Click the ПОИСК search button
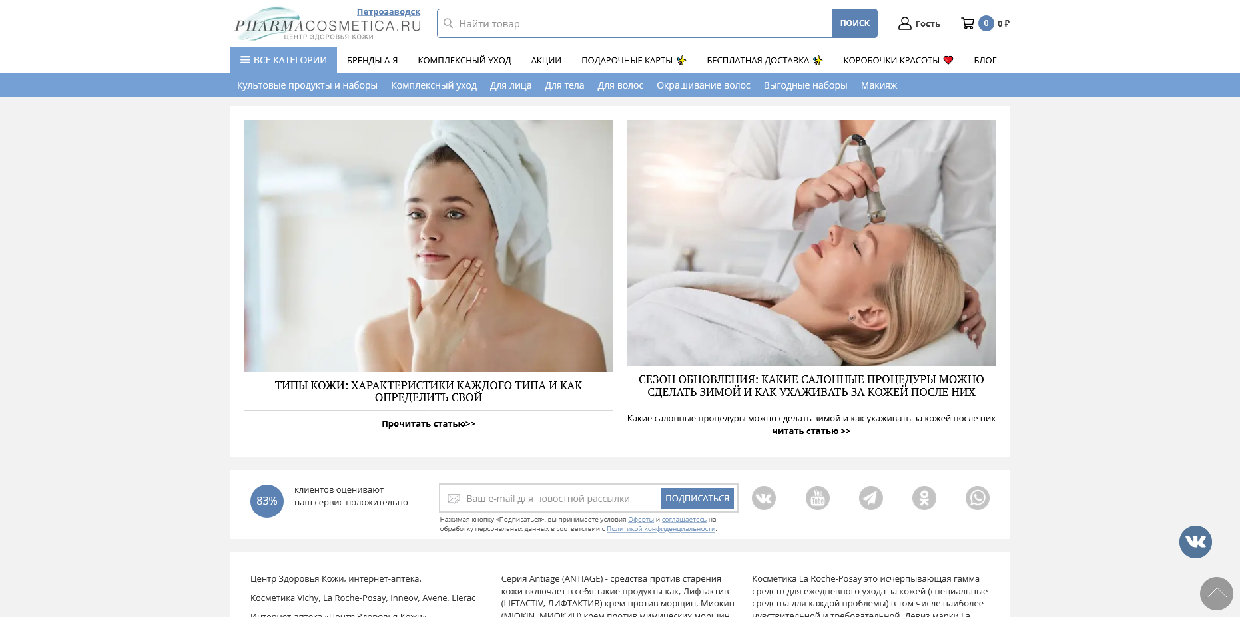The width and height of the screenshot is (1240, 617). click(854, 23)
